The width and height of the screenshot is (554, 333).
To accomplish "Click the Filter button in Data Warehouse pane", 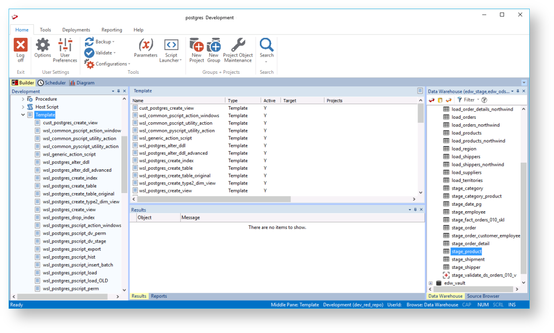I will [466, 100].
